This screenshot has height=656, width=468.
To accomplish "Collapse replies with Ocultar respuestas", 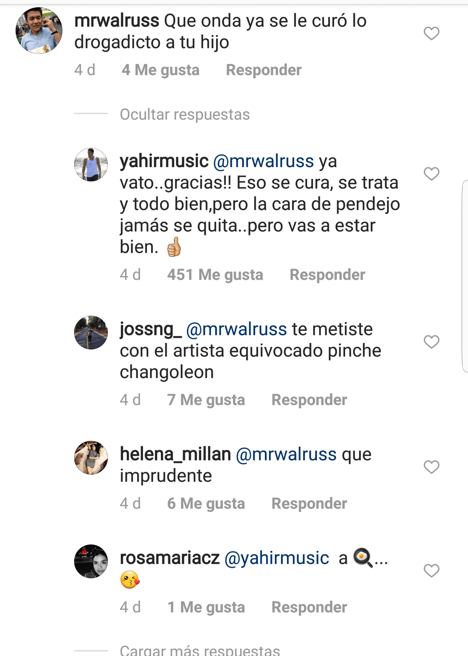I will (185, 114).
